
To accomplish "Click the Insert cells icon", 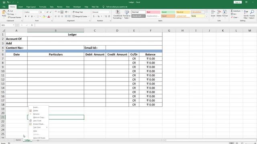I will 213,12.
